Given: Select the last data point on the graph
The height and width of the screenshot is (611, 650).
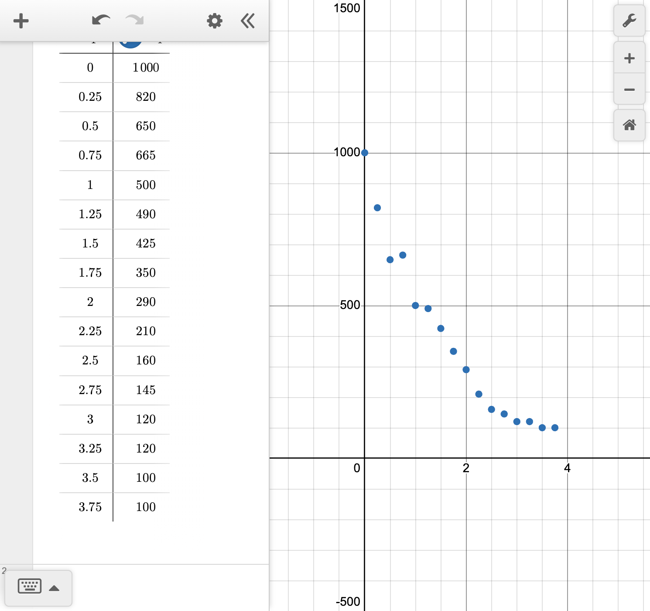Looking at the screenshot, I should pos(555,427).
